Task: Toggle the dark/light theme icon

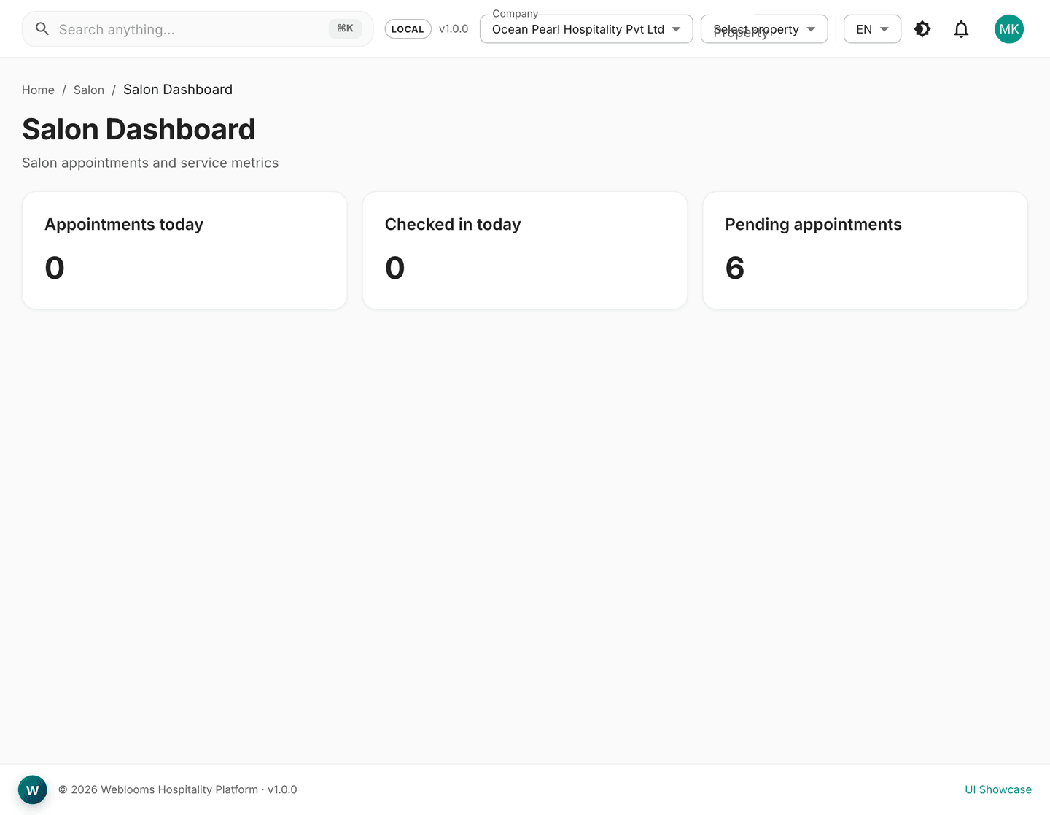Action: [922, 29]
